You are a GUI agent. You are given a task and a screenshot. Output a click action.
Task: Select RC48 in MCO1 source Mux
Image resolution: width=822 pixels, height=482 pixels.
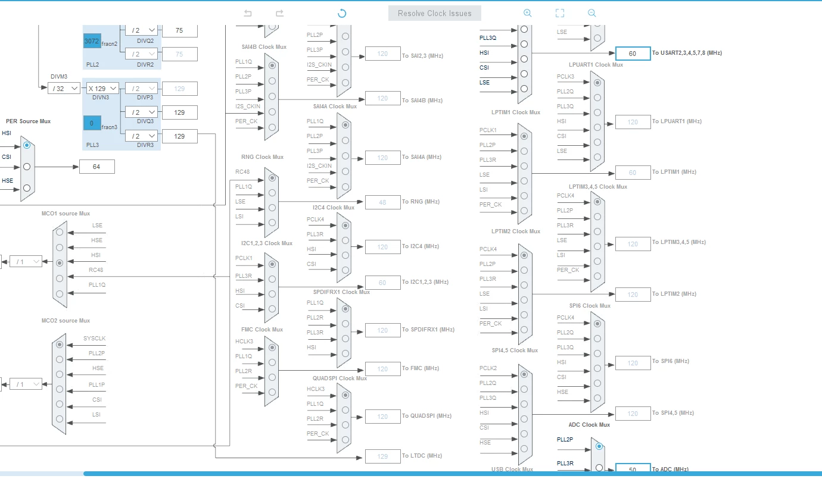pos(59,278)
